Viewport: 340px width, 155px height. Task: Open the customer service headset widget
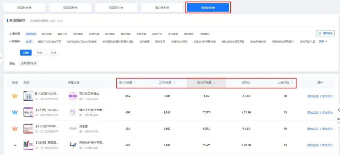click(338, 110)
